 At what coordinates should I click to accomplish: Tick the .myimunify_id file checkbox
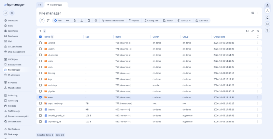click(x=40, y=121)
